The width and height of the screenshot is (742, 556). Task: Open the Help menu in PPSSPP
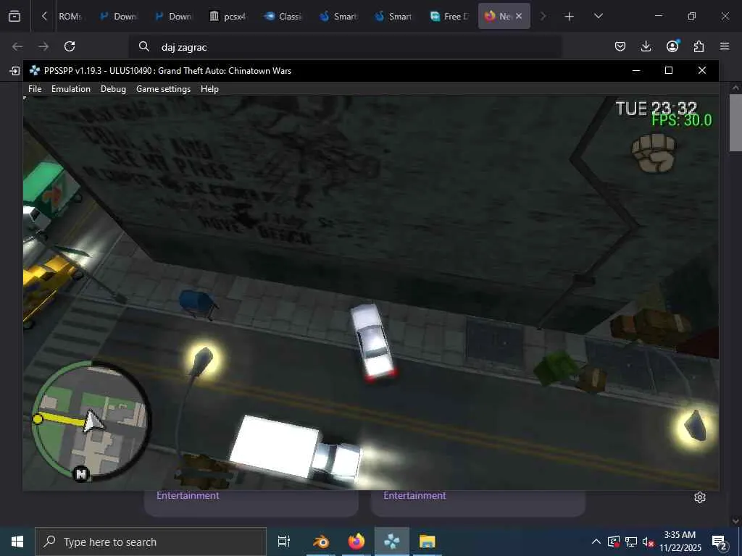click(209, 89)
